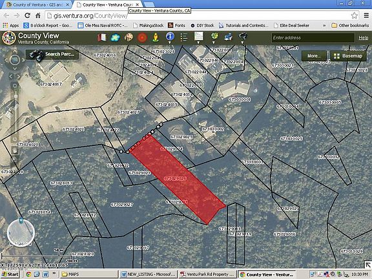This screenshot has height=279, width=372.
Task: Expand dropdown under the report sheet icon
Action: point(198,43)
